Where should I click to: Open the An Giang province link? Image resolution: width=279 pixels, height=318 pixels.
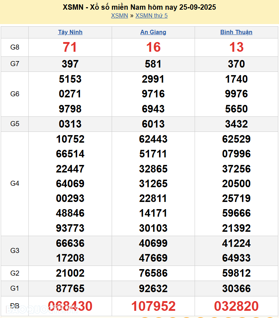[x=153, y=32]
